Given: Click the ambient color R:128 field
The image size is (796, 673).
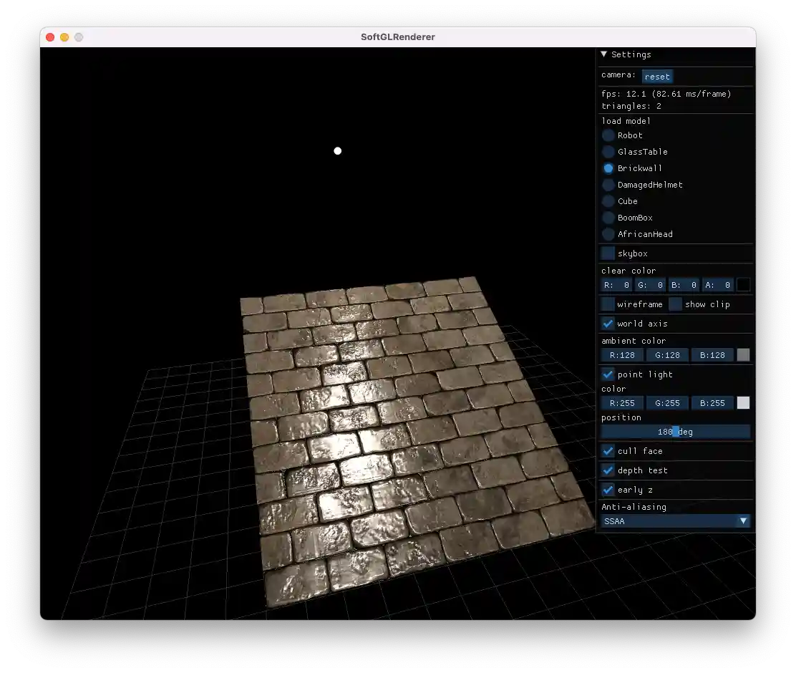Looking at the screenshot, I should (622, 355).
